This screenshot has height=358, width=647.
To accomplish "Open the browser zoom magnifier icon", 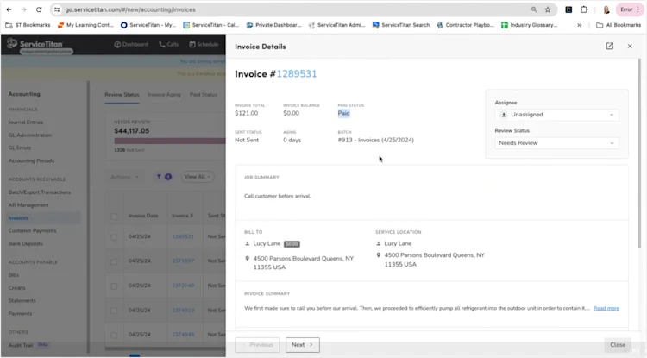I will click(x=534, y=9).
